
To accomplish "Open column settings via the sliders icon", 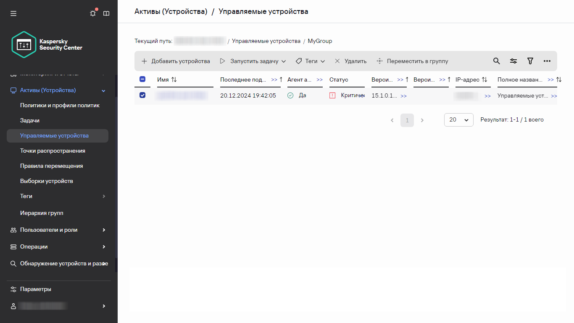I will [x=513, y=61].
